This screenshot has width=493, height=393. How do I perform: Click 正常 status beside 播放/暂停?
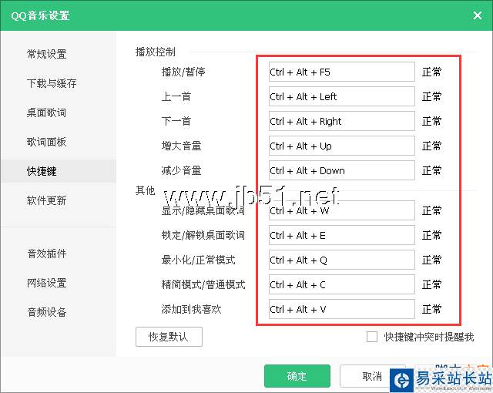click(431, 72)
